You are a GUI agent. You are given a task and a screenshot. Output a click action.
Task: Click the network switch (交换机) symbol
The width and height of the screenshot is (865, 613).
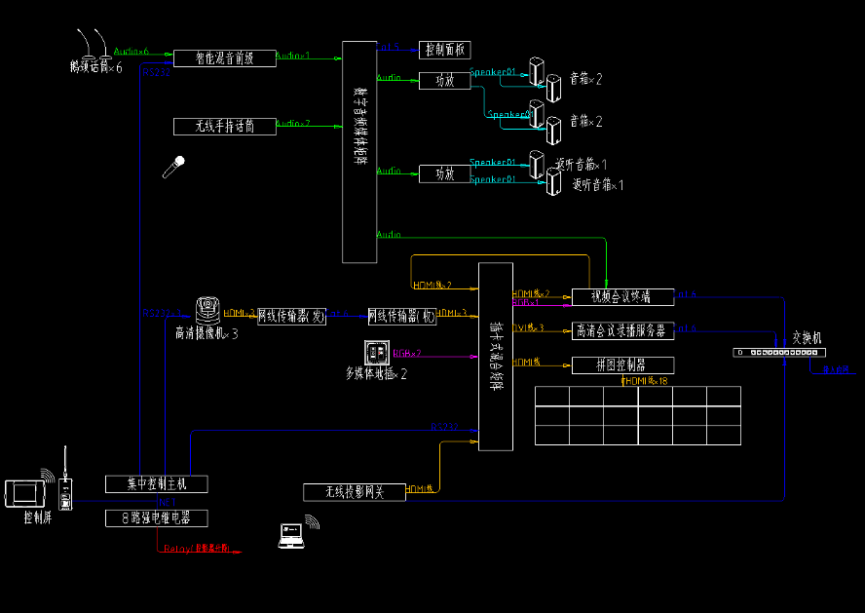778,353
